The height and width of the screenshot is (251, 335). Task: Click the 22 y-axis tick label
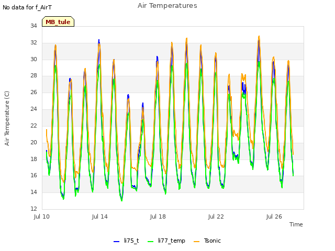tap(33, 125)
